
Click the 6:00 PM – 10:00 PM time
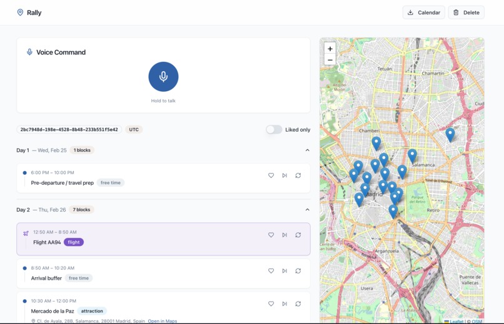(x=53, y=172)
